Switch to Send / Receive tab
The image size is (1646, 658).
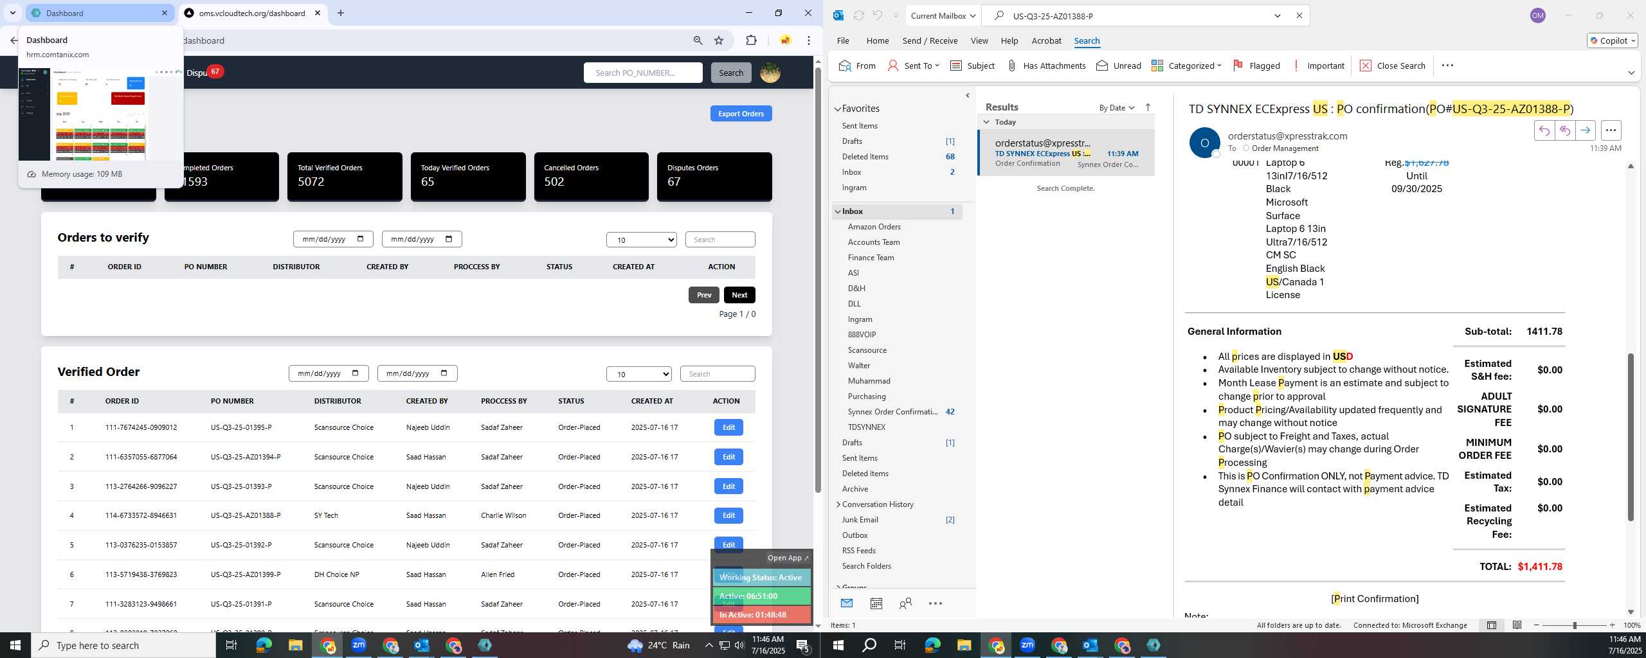930,40
